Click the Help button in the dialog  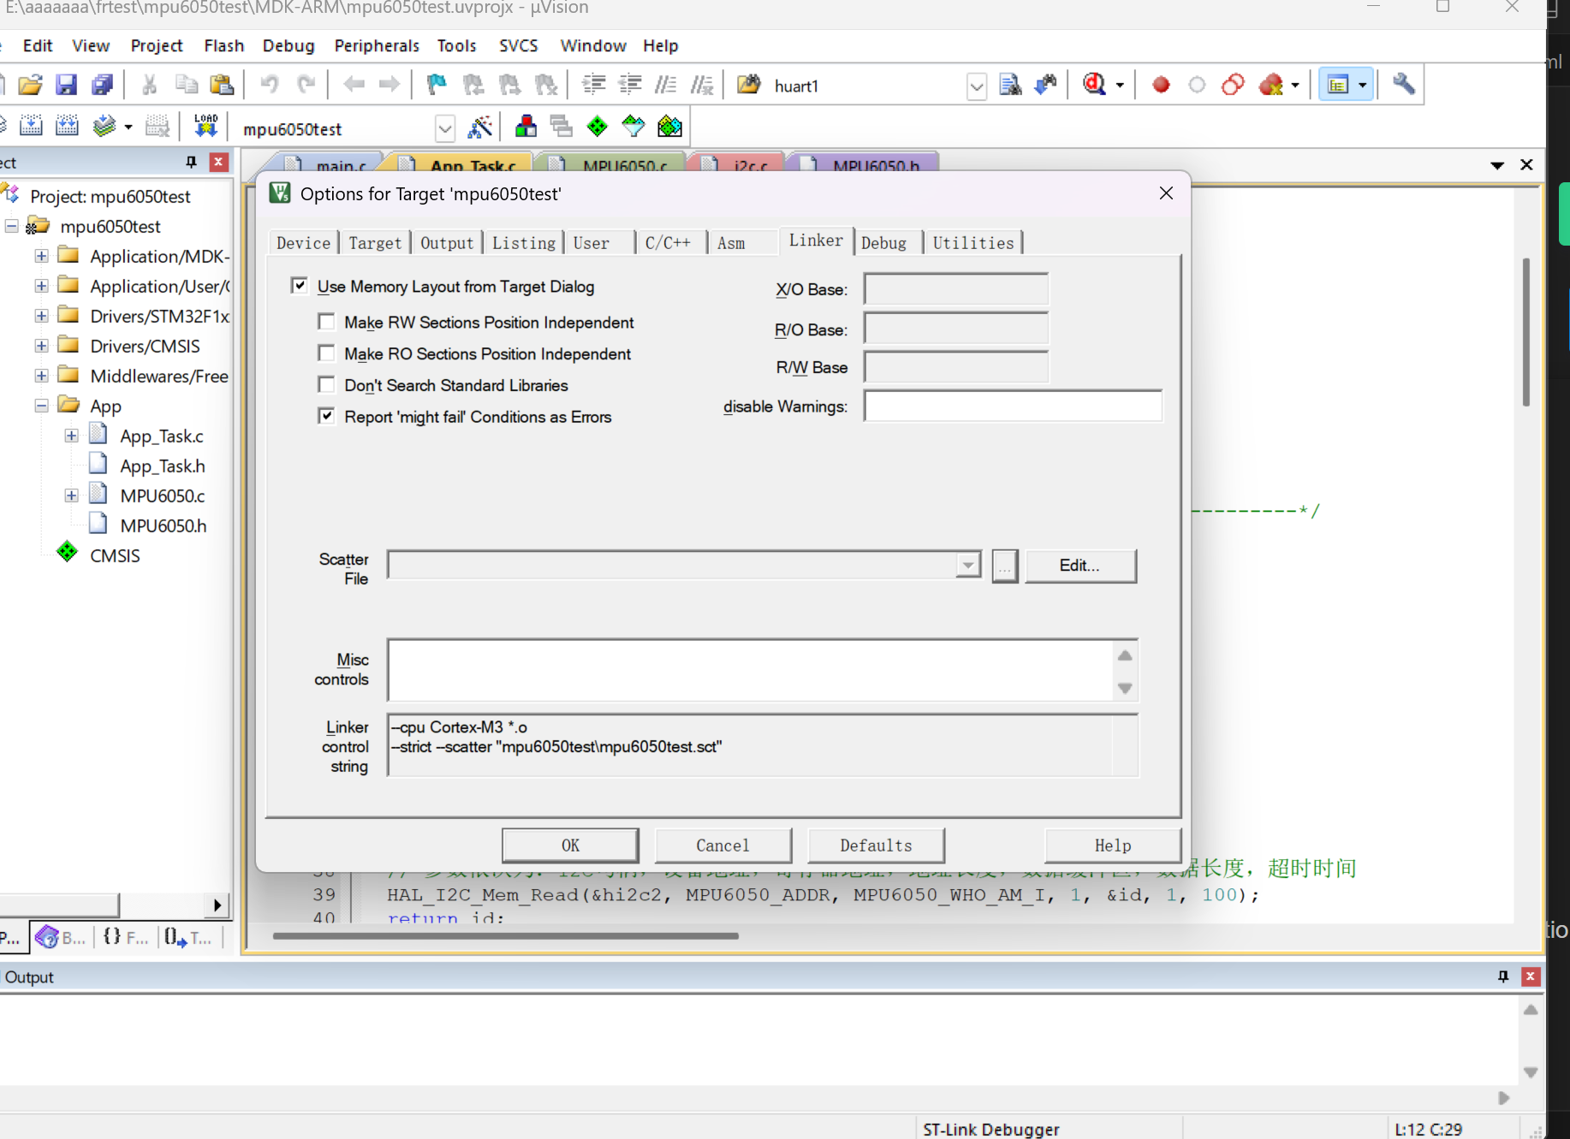(x=1113, y=845)
